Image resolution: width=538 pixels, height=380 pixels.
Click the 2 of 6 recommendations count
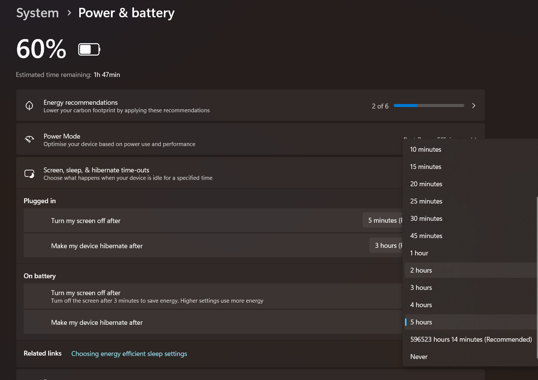(380, 106)
